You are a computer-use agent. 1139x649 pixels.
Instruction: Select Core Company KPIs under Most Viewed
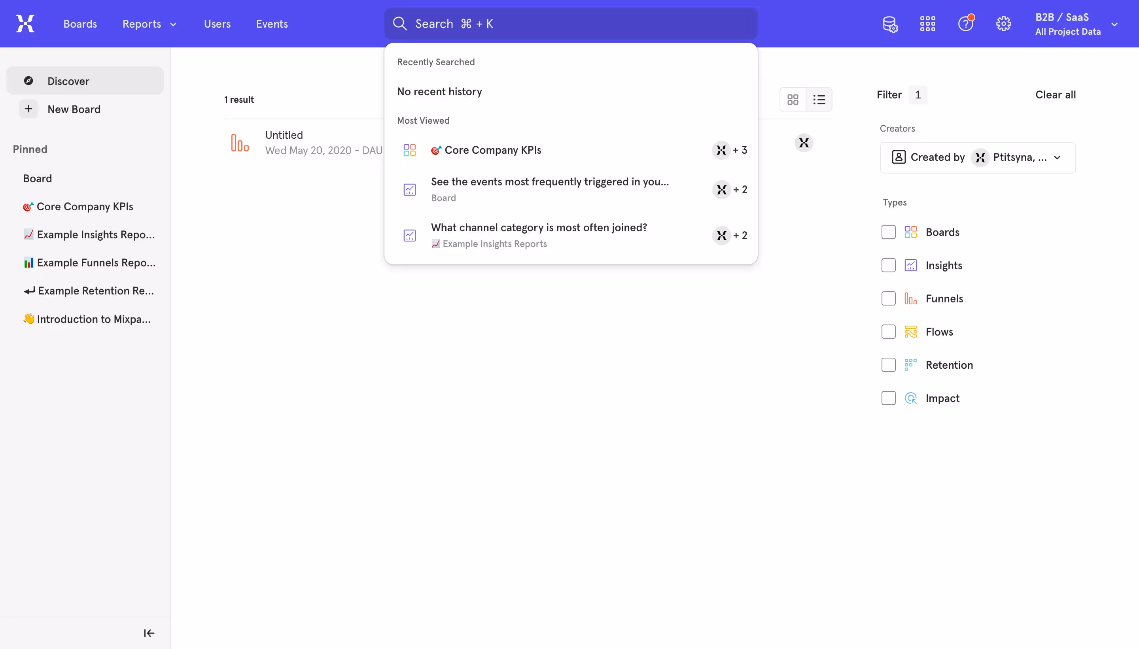point(493,150)
